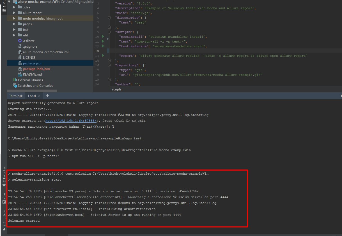Screen dimensions: 342x236
Task: Open the server link http://192.168.1.64:57853/
Action: point(71,121)
